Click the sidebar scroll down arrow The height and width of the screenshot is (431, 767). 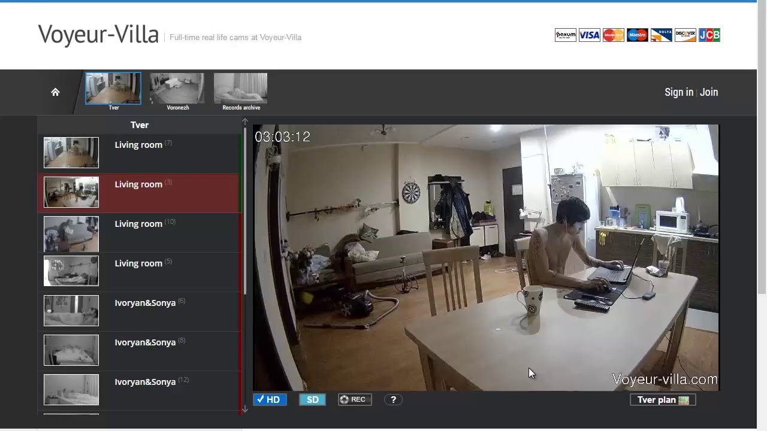[244, 409]
